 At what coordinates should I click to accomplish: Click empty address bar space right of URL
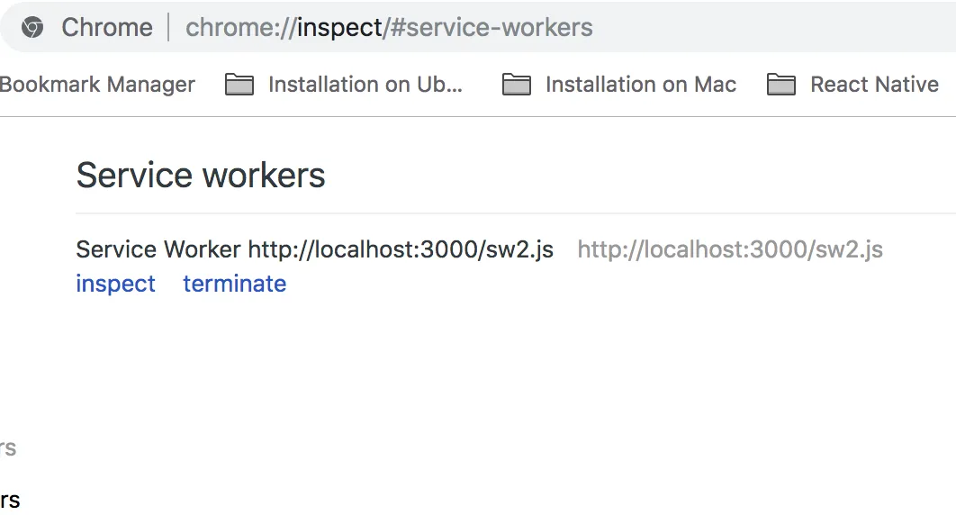tap(774, 27)
